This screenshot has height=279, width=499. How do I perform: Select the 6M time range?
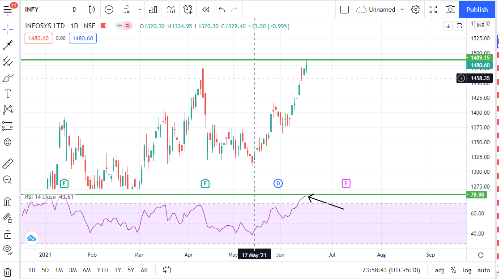tap(87, 270)
